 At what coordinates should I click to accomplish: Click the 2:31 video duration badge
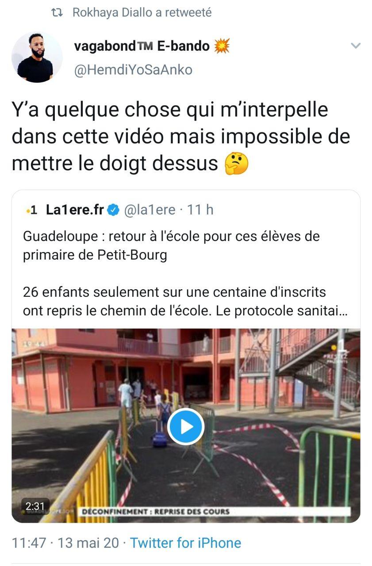(x=35, y=506)
